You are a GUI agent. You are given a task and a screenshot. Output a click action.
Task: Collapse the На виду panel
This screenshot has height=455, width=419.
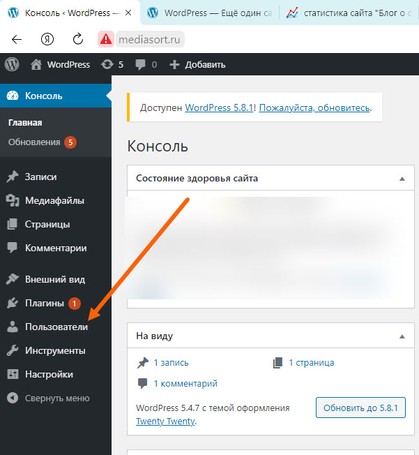[402, 336]
